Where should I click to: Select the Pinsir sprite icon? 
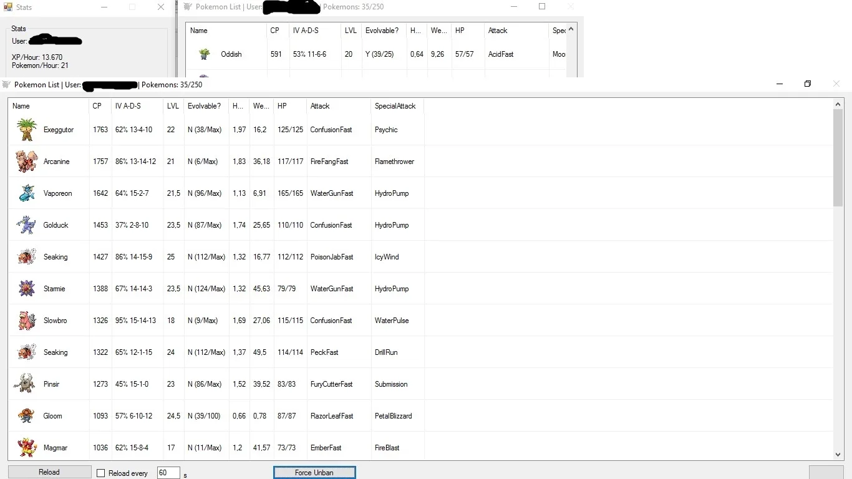[25, 384]
